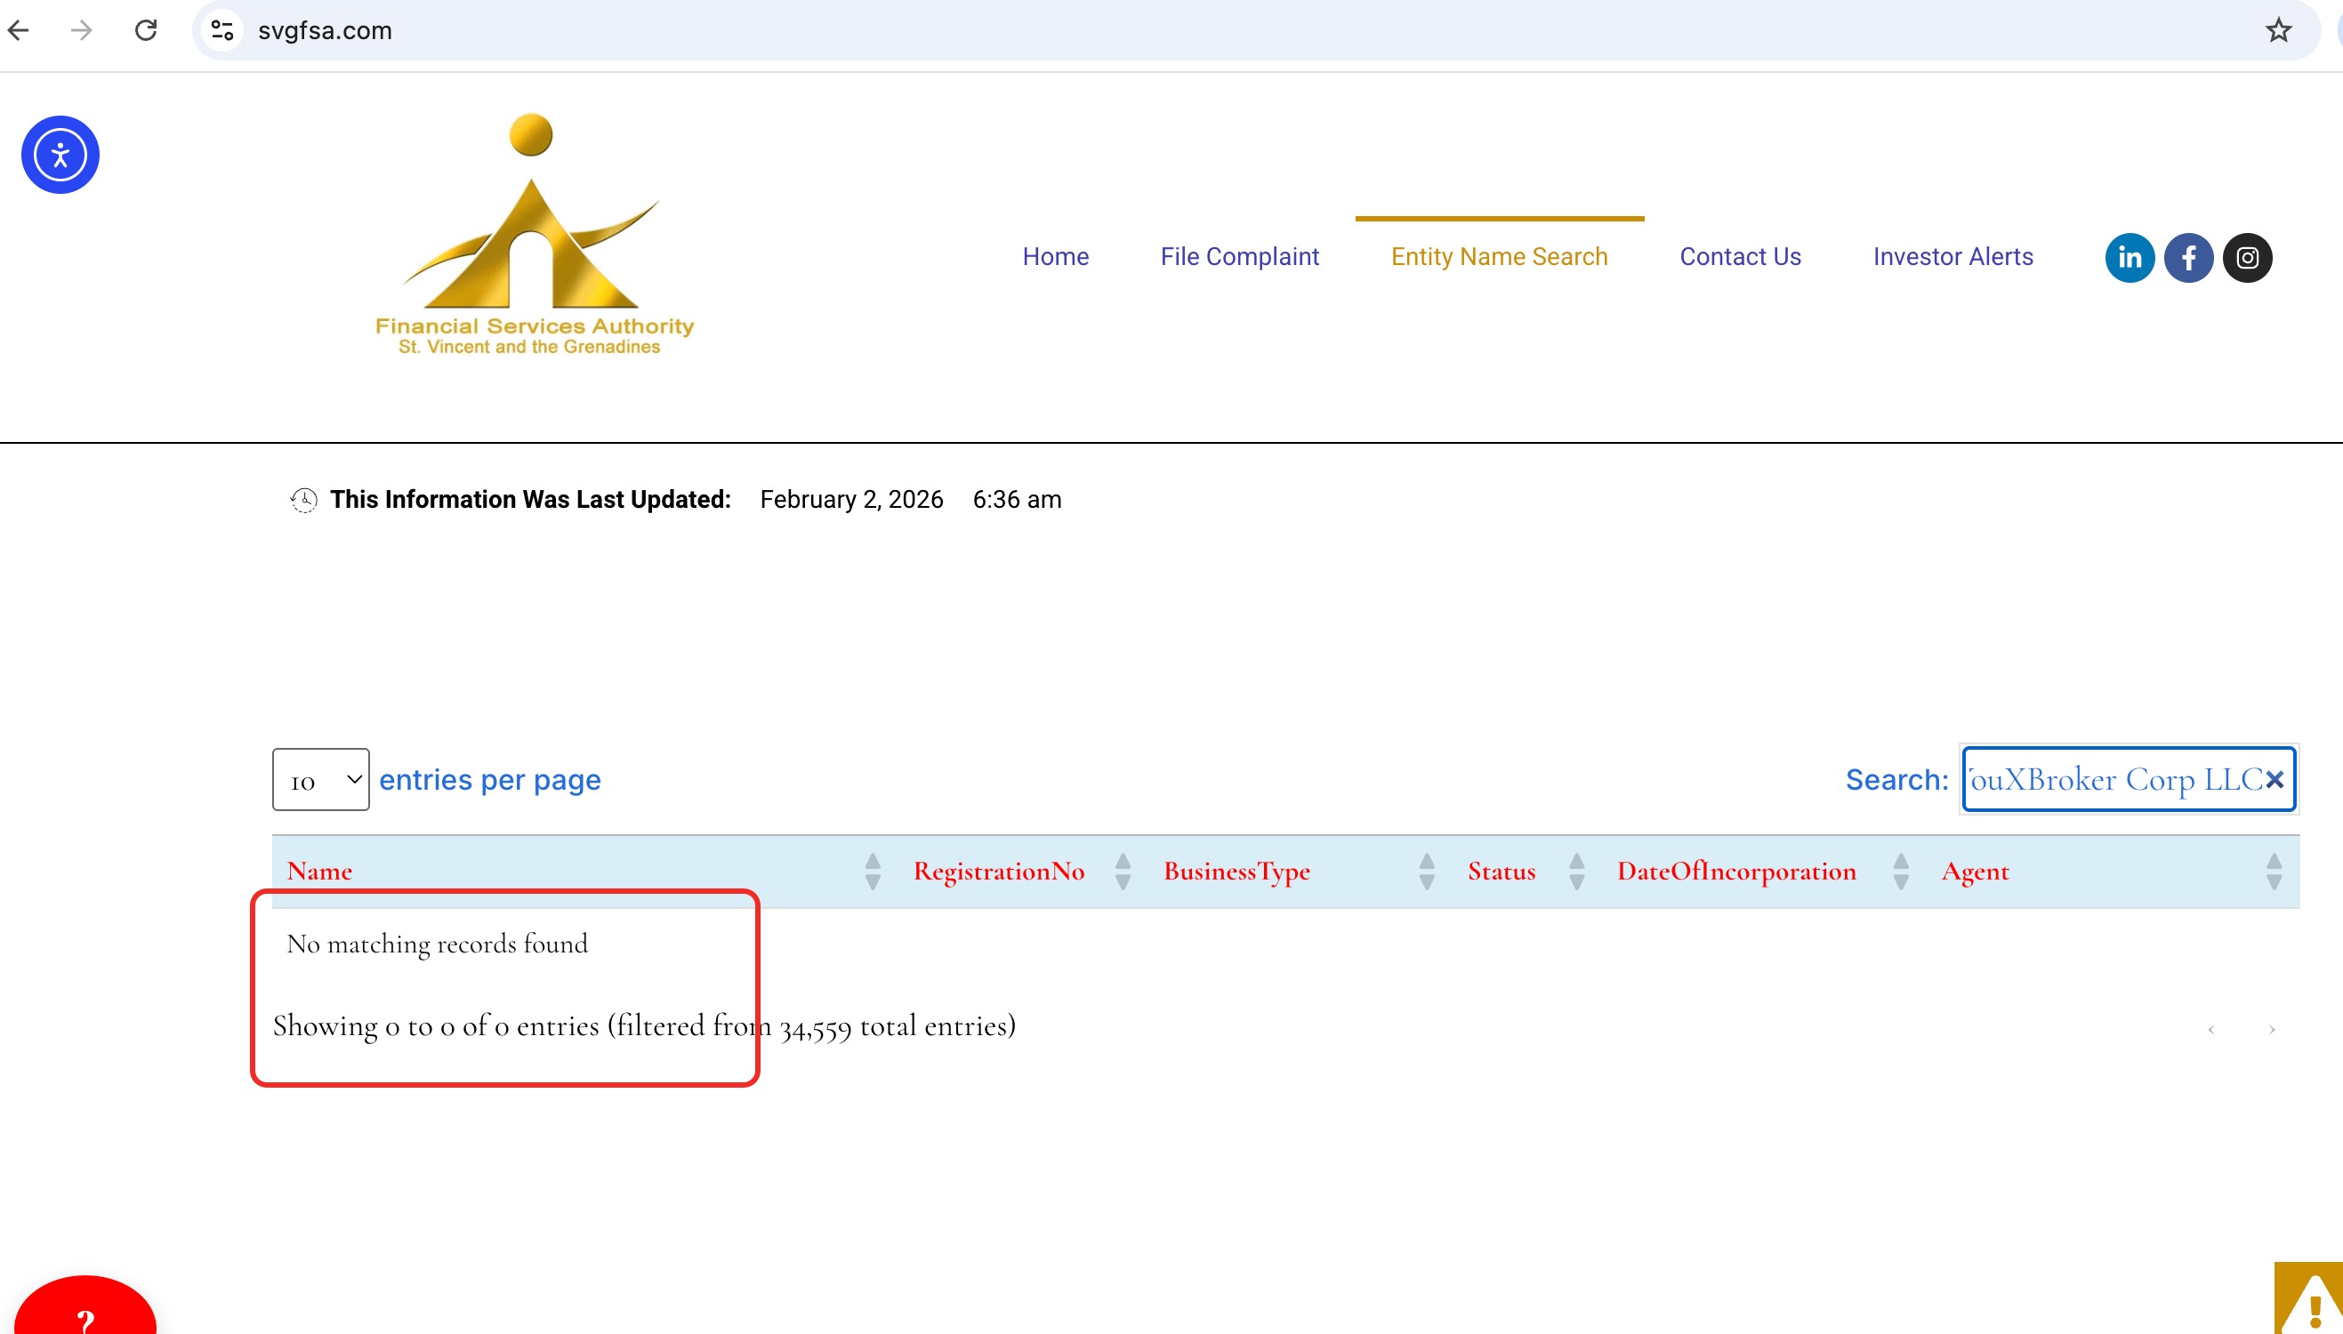
Task: Sort table by Name column
Action: (318, 872)
